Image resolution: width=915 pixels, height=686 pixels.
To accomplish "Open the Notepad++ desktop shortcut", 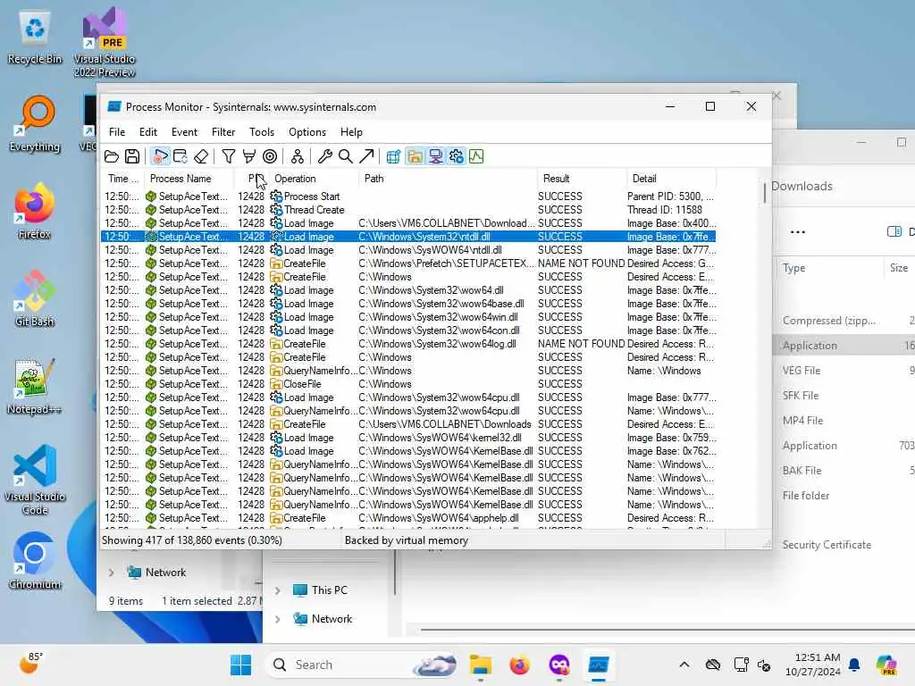I will pyautogui.click(x=35, y=387).
